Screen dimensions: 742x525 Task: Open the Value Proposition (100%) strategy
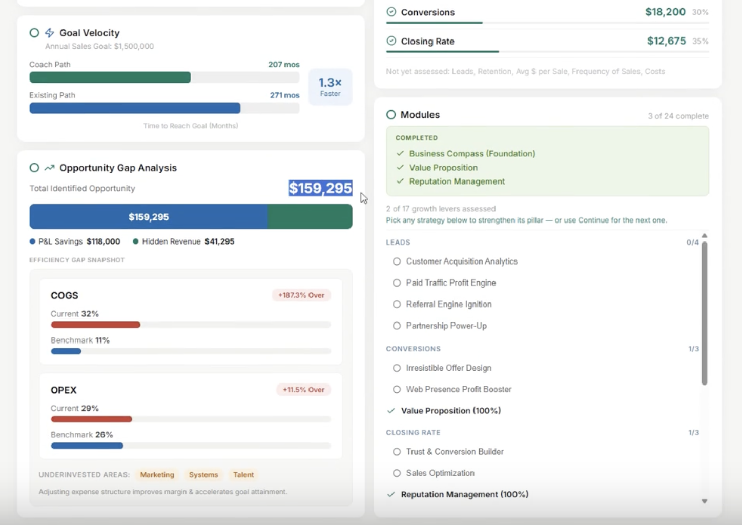click(x=451, y=411)
